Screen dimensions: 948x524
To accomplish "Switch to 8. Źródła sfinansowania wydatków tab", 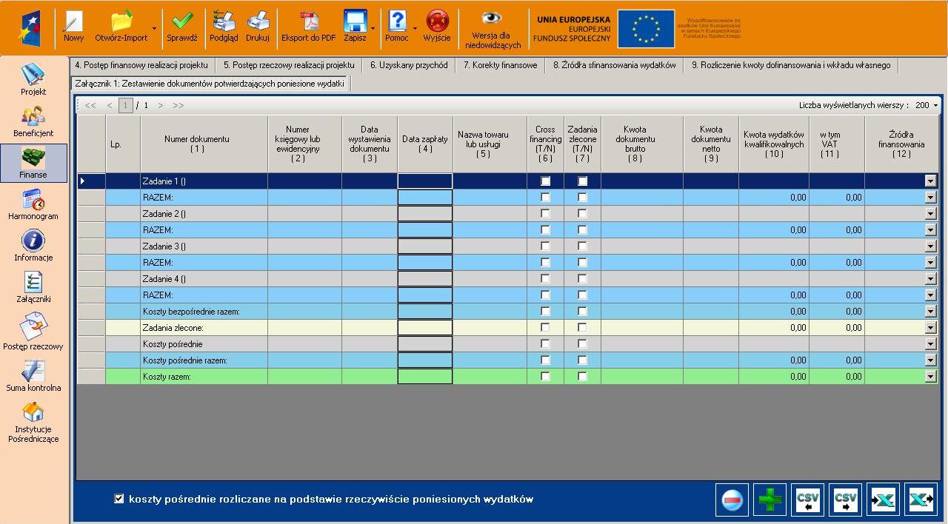I will [x=615, y=65].
